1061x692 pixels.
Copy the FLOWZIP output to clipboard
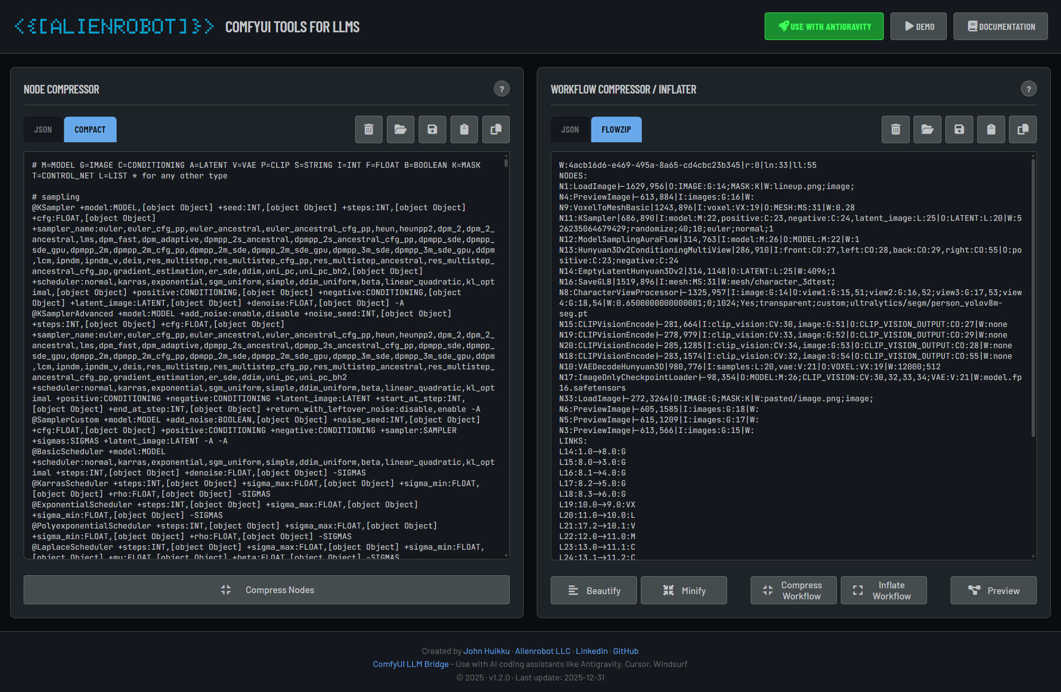click(x=1022, y=129)
